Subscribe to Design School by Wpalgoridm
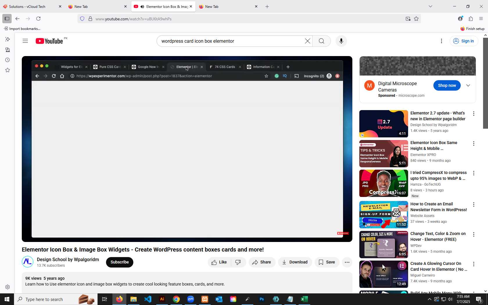Viewport: 488px width, 305px height. click(x=120, y=262)
